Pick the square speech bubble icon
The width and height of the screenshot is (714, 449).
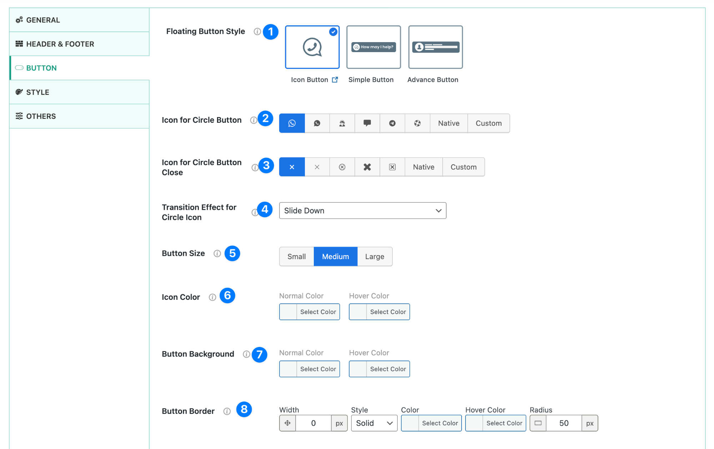click(x=367, y=123)
